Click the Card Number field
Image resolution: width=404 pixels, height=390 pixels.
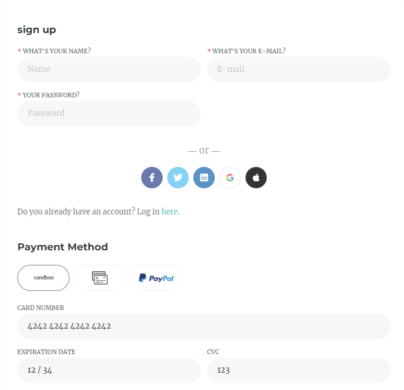(204, 326)
